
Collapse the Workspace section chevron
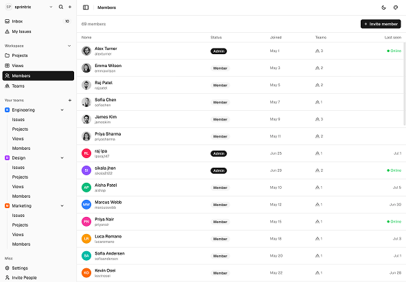[x=69, y=46]
